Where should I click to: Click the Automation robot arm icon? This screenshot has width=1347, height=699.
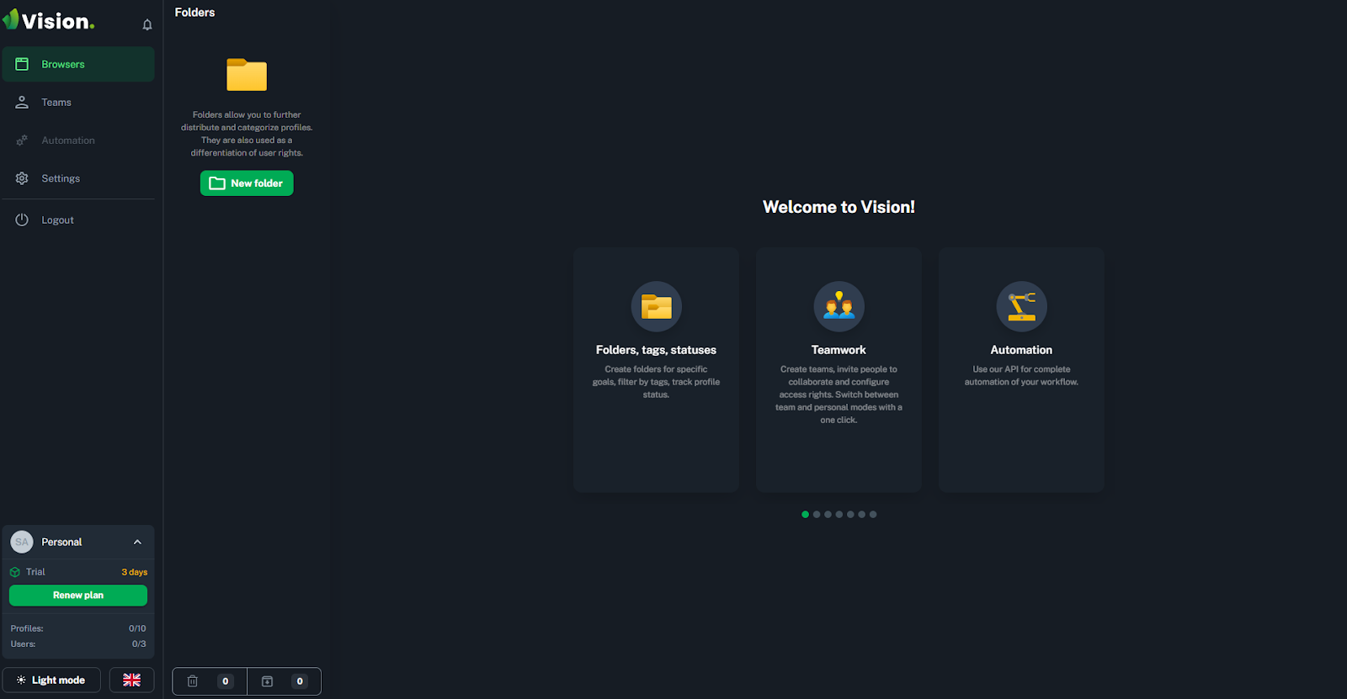click(x=1021, y=306)
